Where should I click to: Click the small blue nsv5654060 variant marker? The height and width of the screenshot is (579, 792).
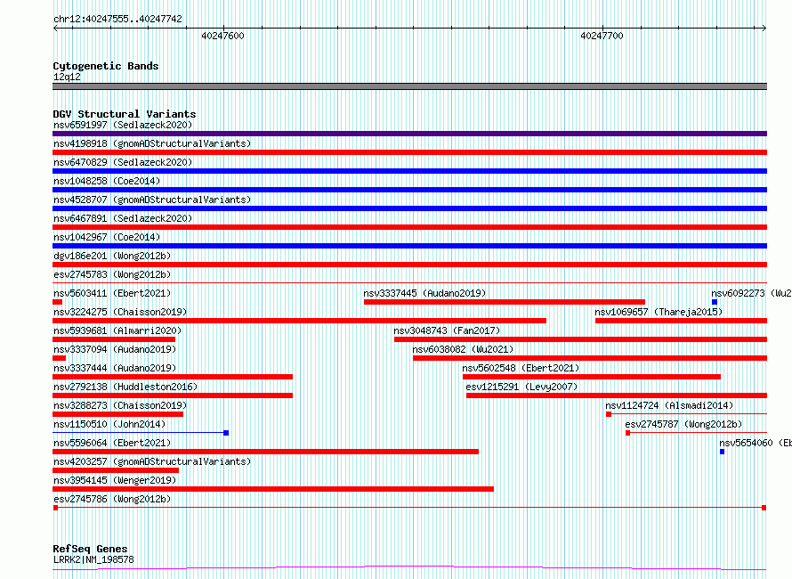[722, 452]
